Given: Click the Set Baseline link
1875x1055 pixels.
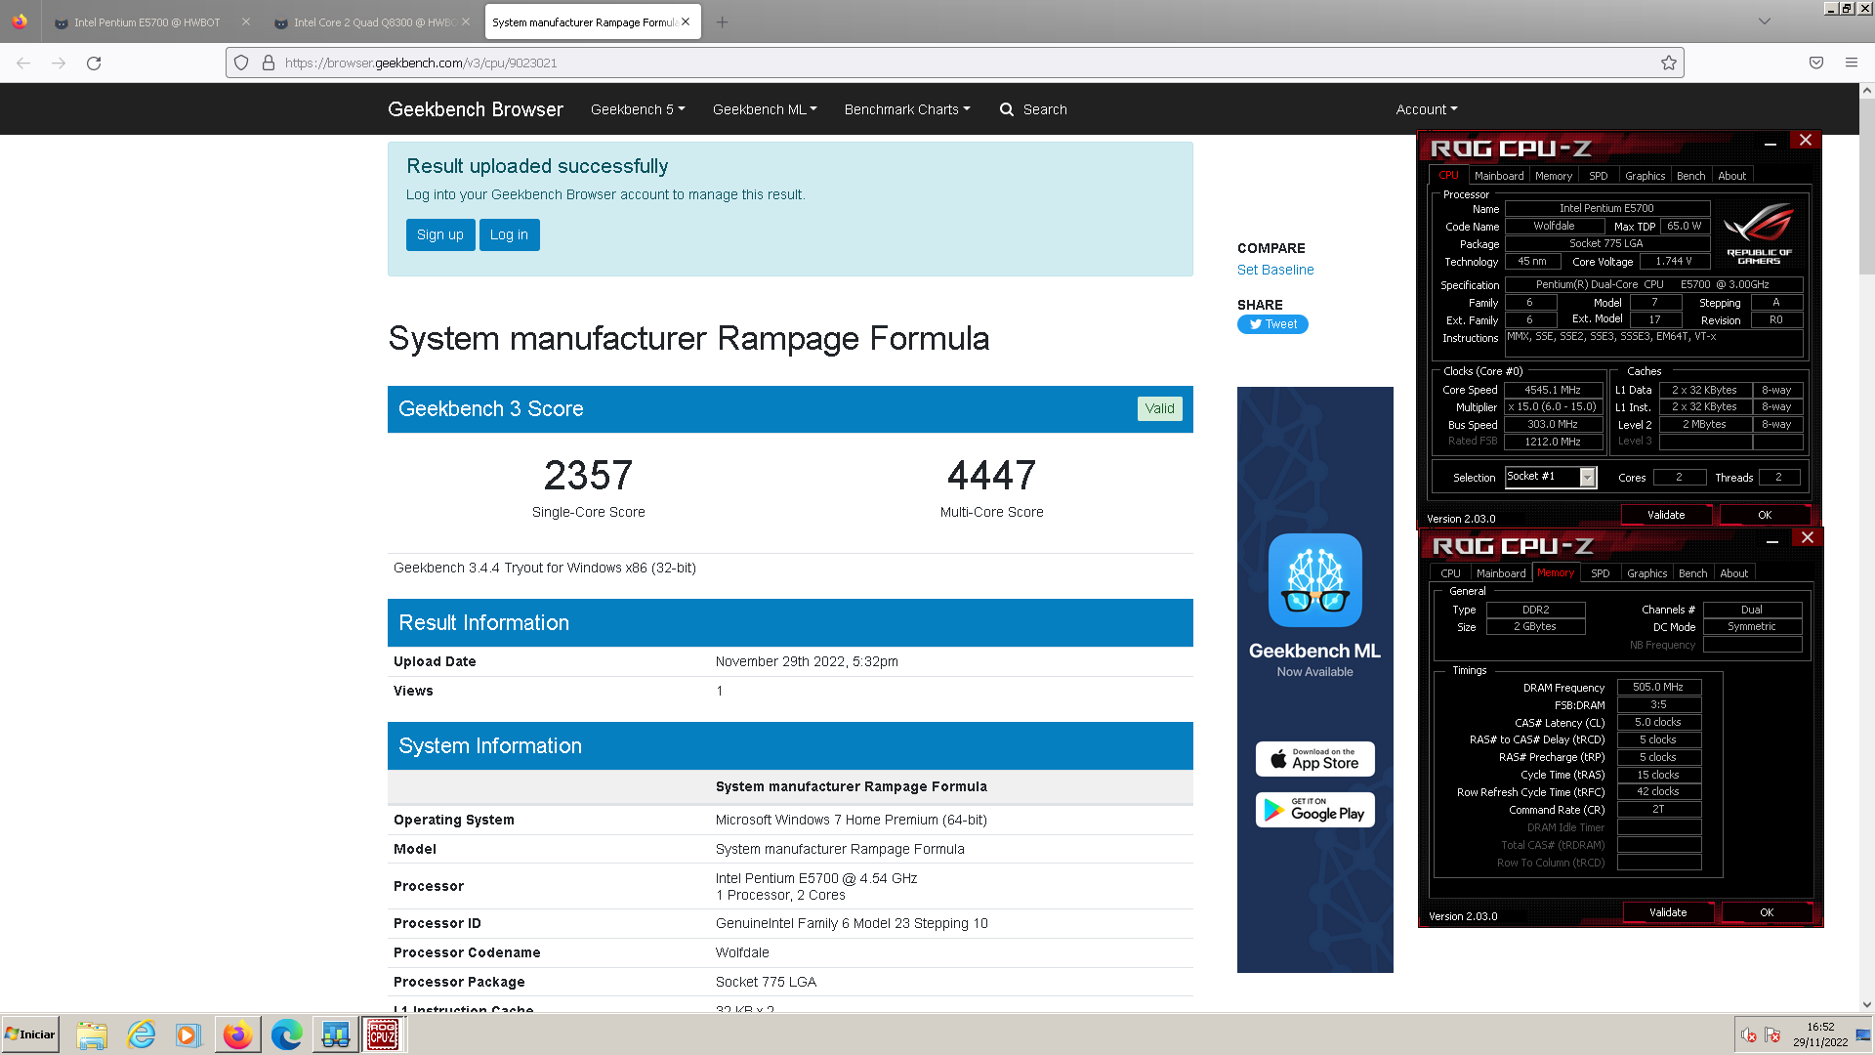Looking at the screenshot, I should tap(1275, 270).
